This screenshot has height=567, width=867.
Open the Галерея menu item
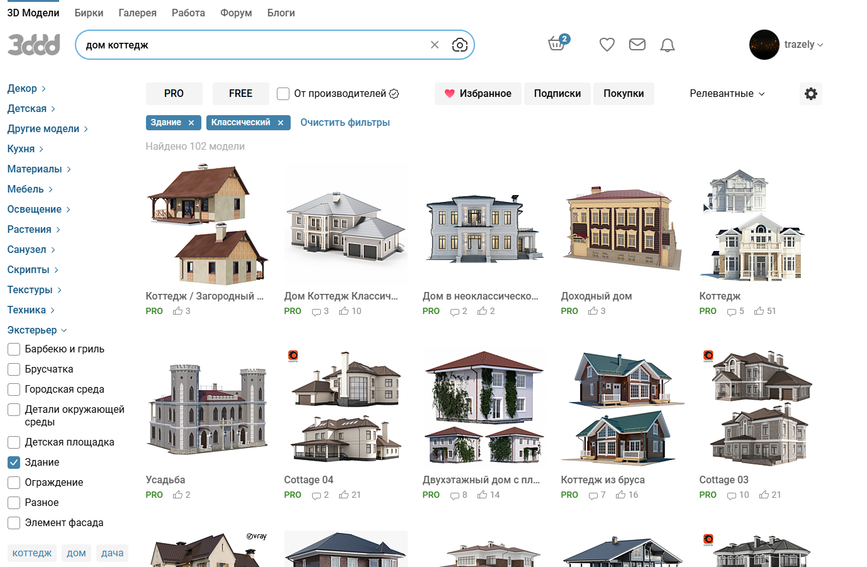[138, 13]
